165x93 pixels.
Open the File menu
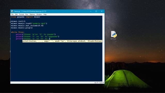tap(12, 14)
